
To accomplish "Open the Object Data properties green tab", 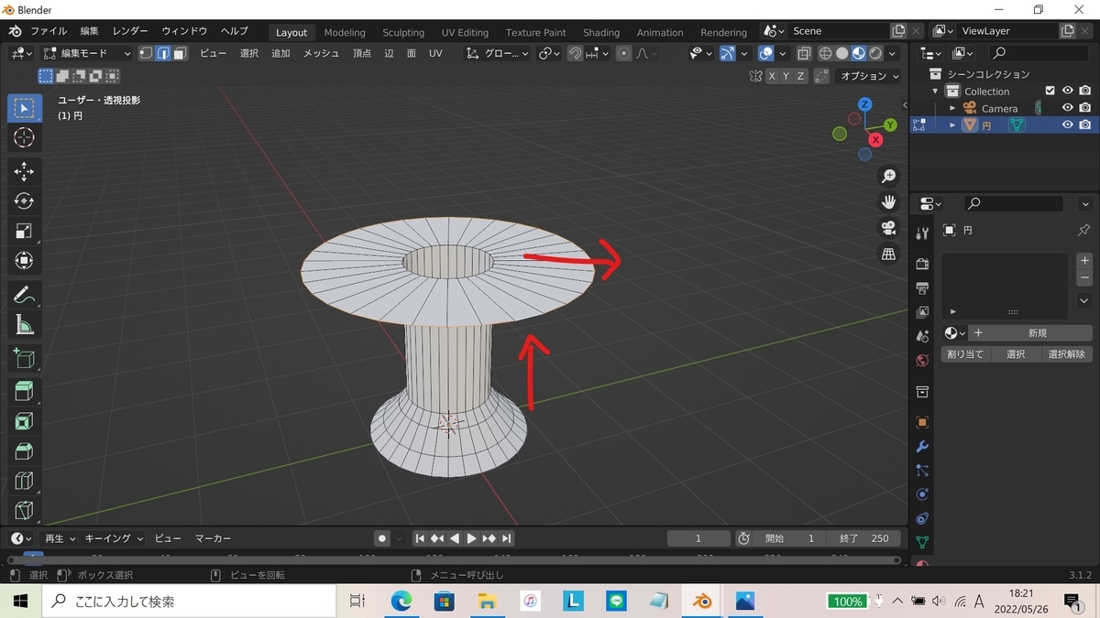I will pyautogui.click(x=922, y=542).
